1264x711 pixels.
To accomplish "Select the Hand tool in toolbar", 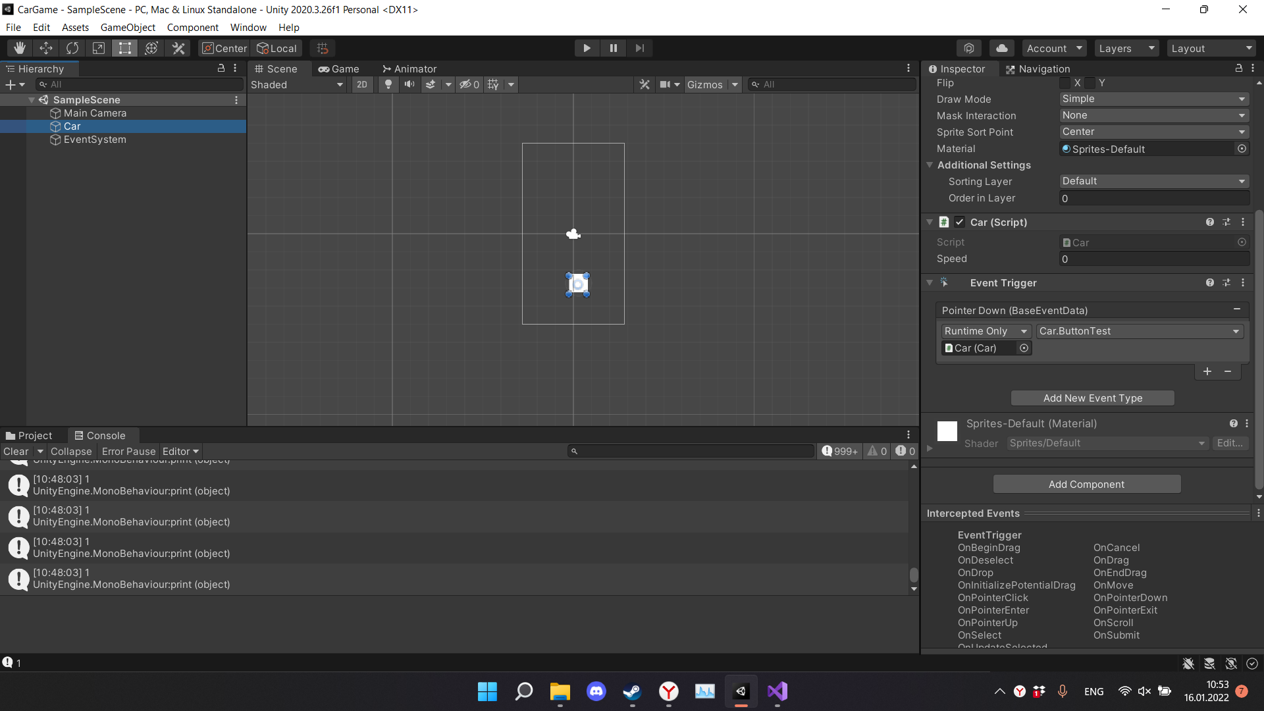I will pos(20,48).
